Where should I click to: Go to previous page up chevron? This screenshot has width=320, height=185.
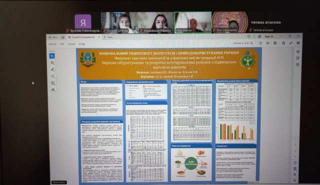[295, 151]
